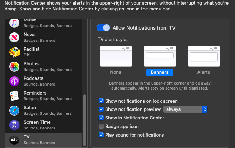Uncheck Play sound for notifications
This screenshot has height=148, width=235.
pyautogui.click(x=101, y=135)
